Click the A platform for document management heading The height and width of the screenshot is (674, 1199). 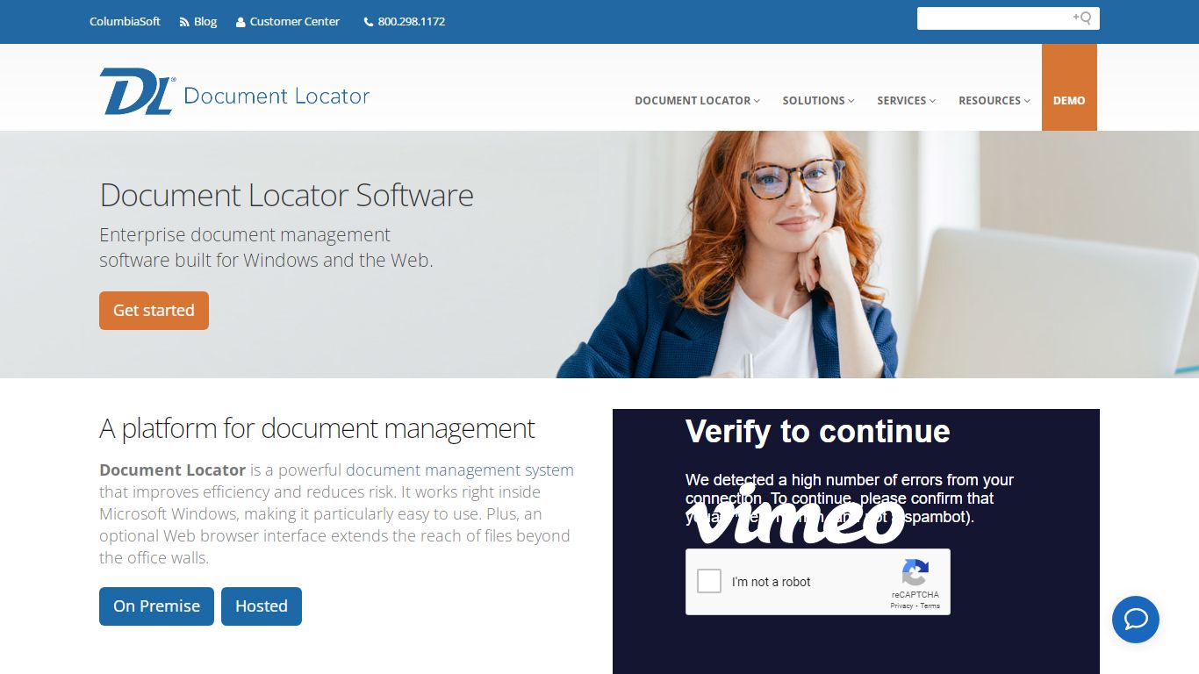click(317, 428)
